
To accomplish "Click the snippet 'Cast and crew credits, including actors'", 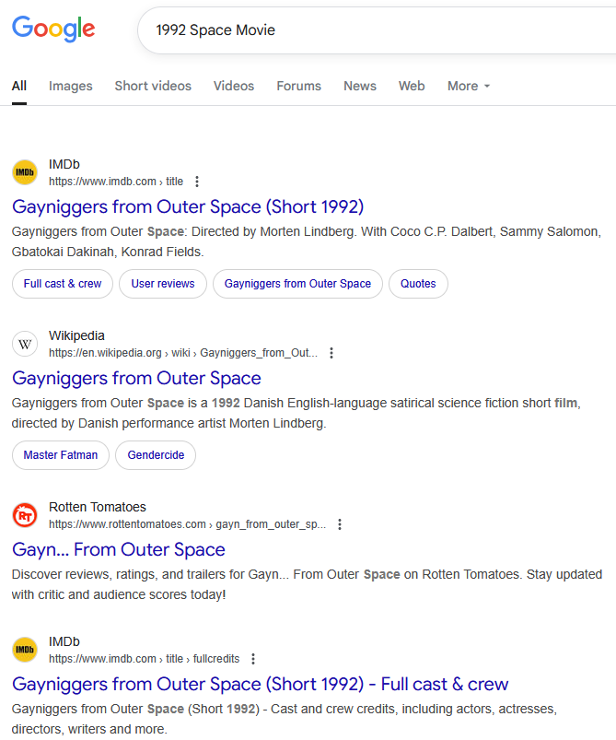I will tap(381, 709).
